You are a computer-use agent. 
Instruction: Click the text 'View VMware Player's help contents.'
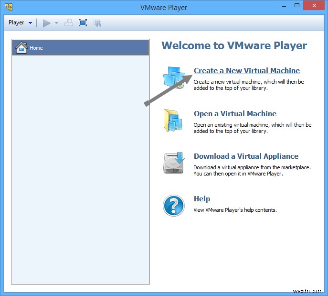coord(235,210)
